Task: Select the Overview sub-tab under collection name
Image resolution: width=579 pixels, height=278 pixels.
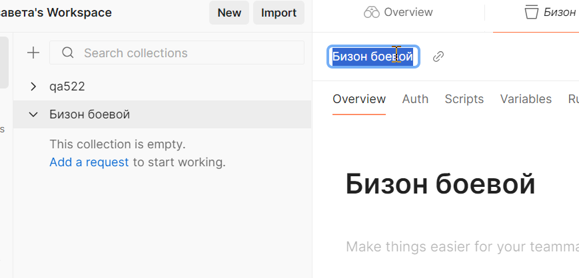Action: point(359,99)
